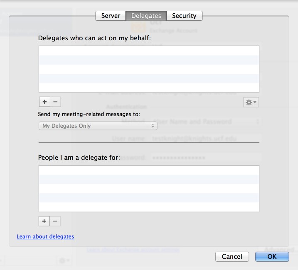Click dimmed gear button in background window corner
298x270 pixels.
64,260
